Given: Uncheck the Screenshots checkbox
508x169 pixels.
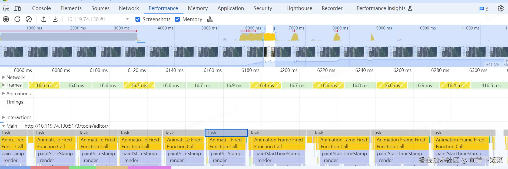Looking at the screenshot, I should point(138,19).
